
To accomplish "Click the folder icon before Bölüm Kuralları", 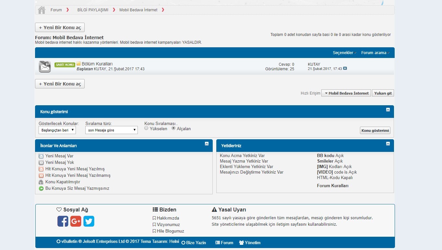I will coord(78,64).
